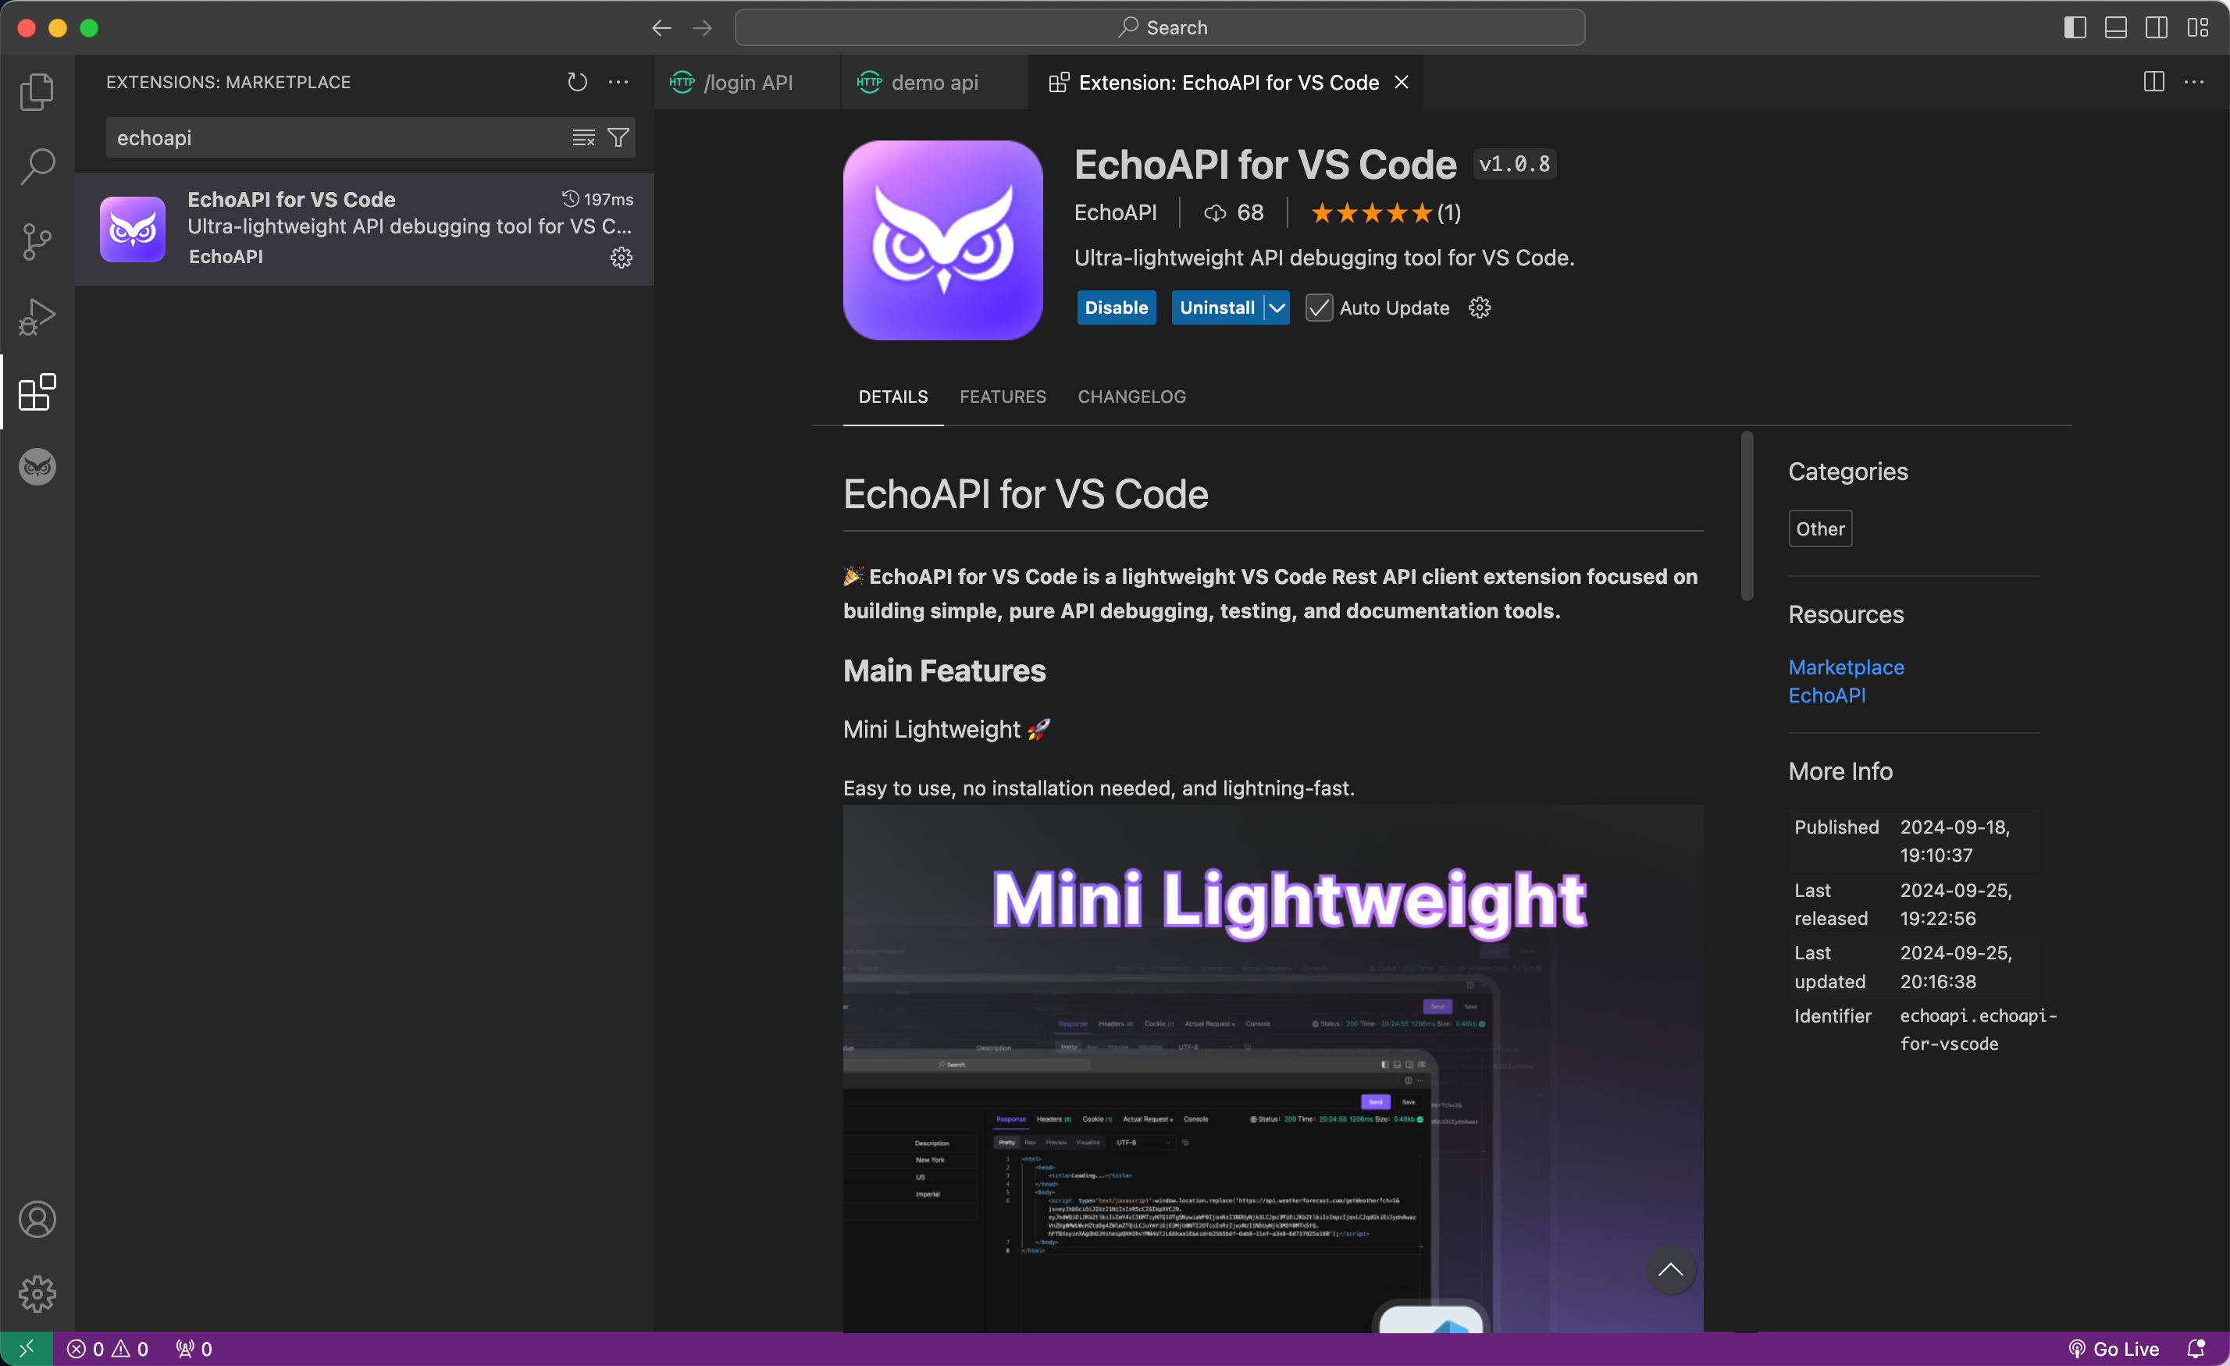
Task: Open the Accounts menu icon
Action: 37,1219
